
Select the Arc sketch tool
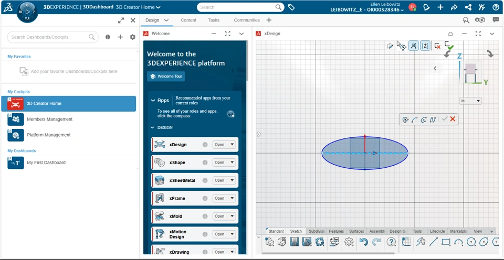[x=458, y=242]
